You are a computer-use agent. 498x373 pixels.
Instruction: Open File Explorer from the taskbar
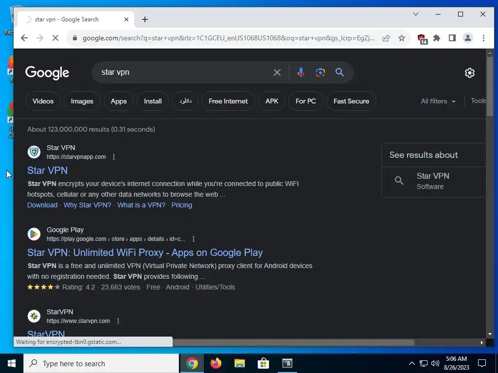tap(239, 363)
